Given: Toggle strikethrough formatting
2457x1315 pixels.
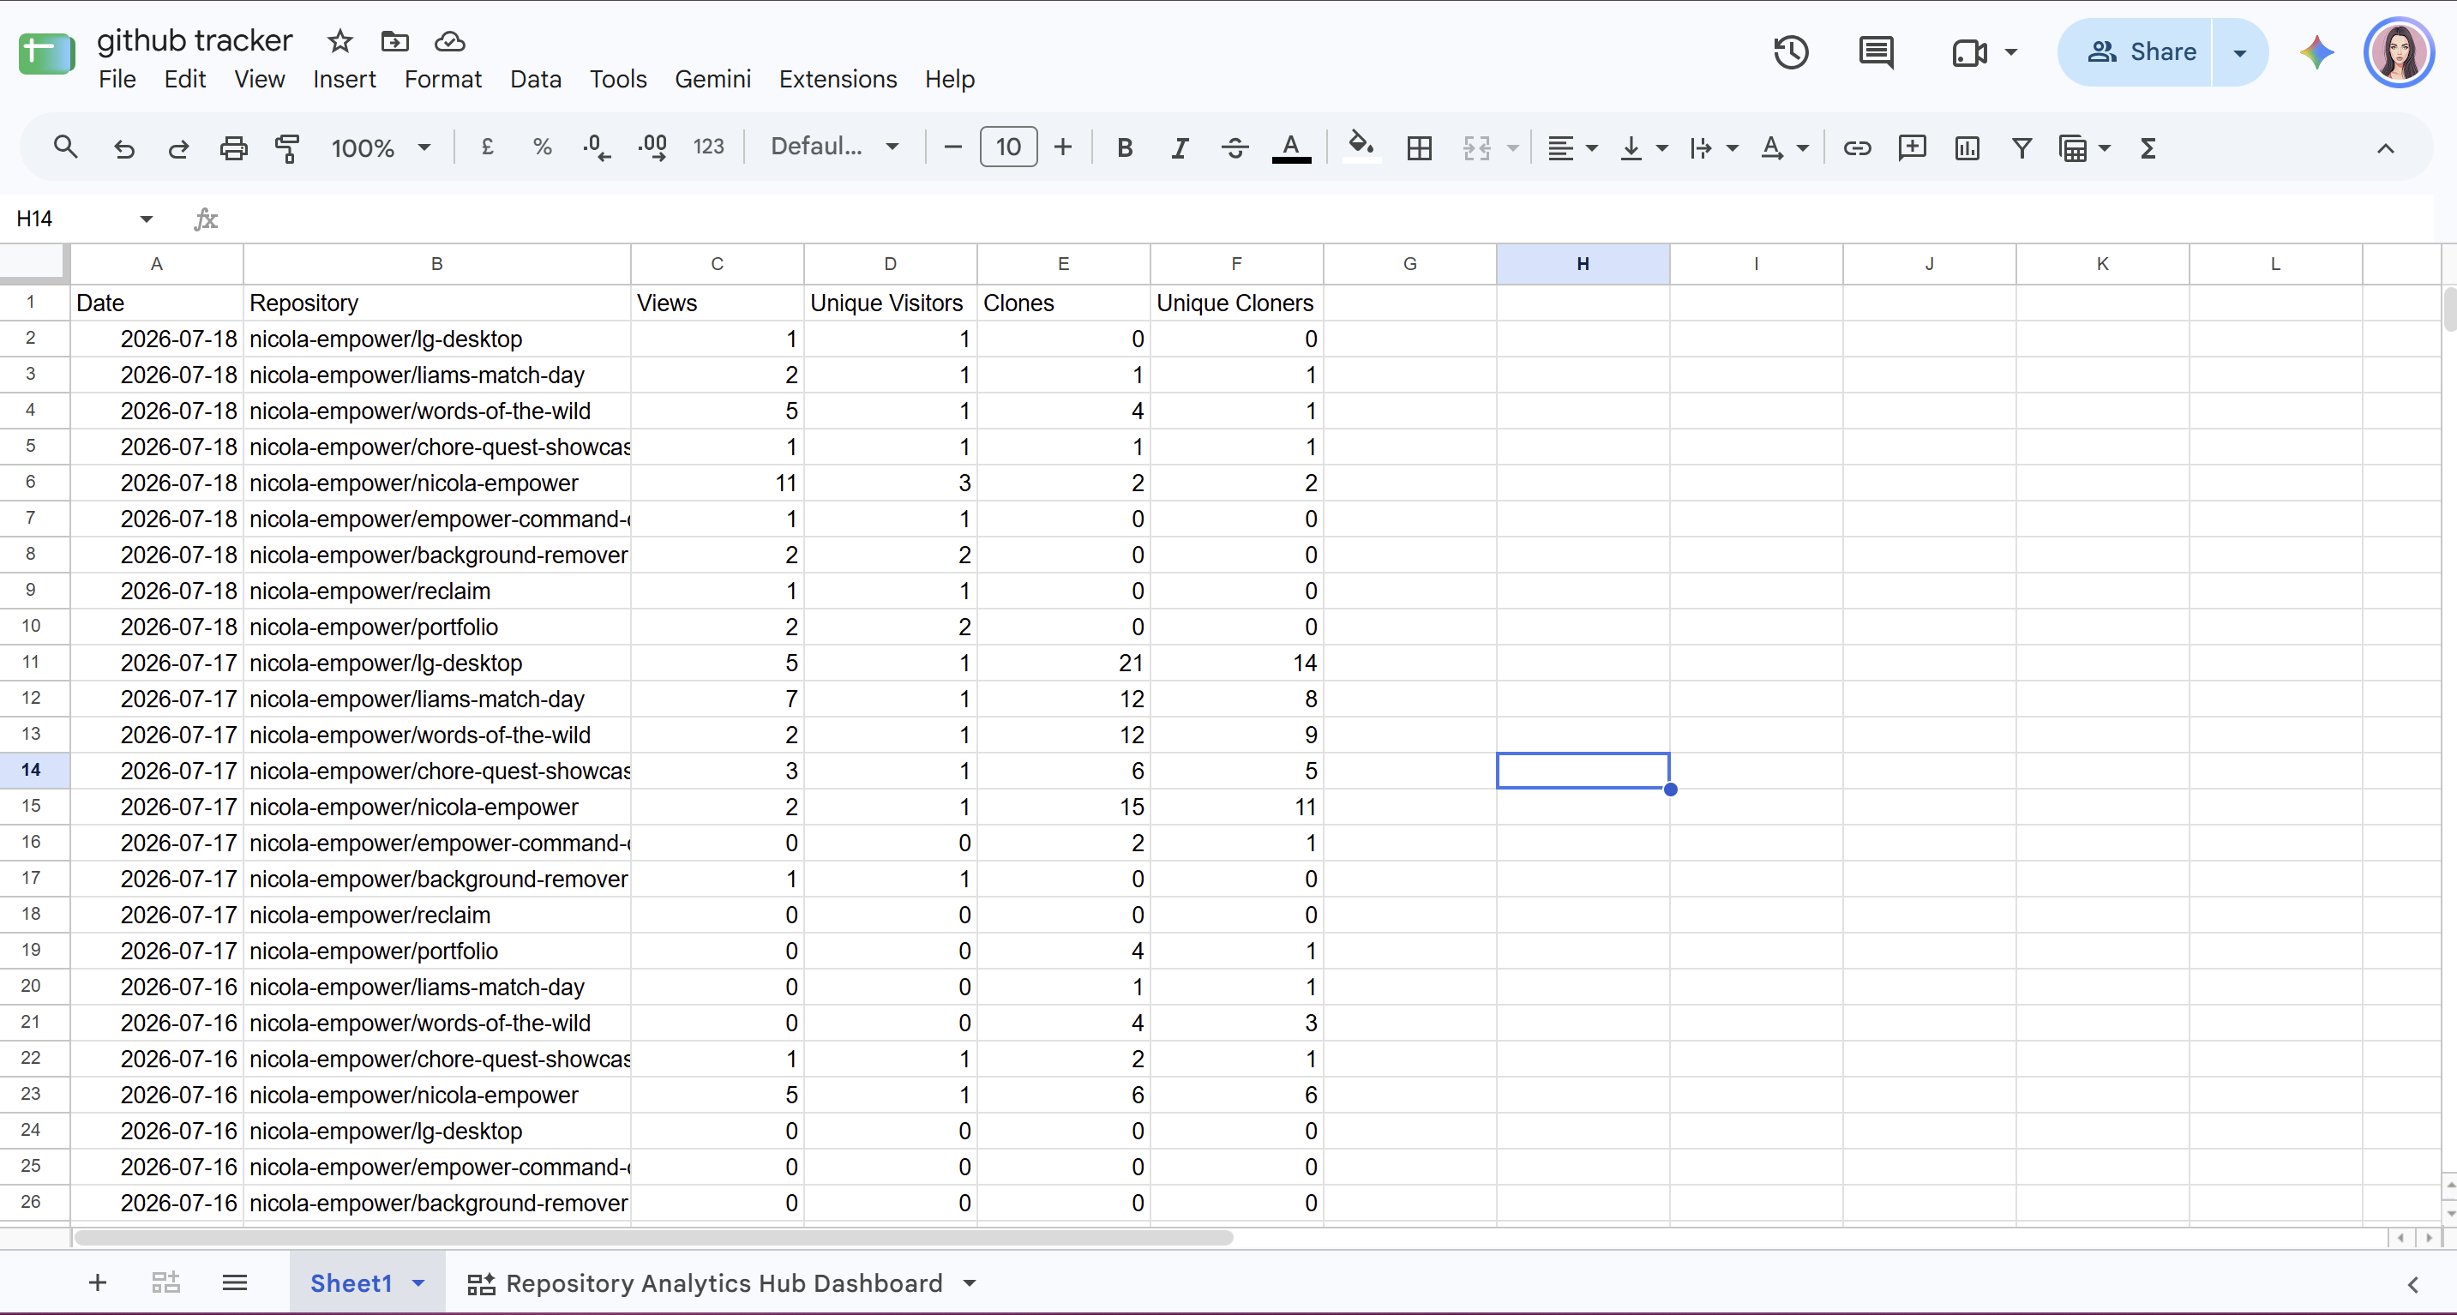Looking at the screenshot, I should coord(1235,147).
